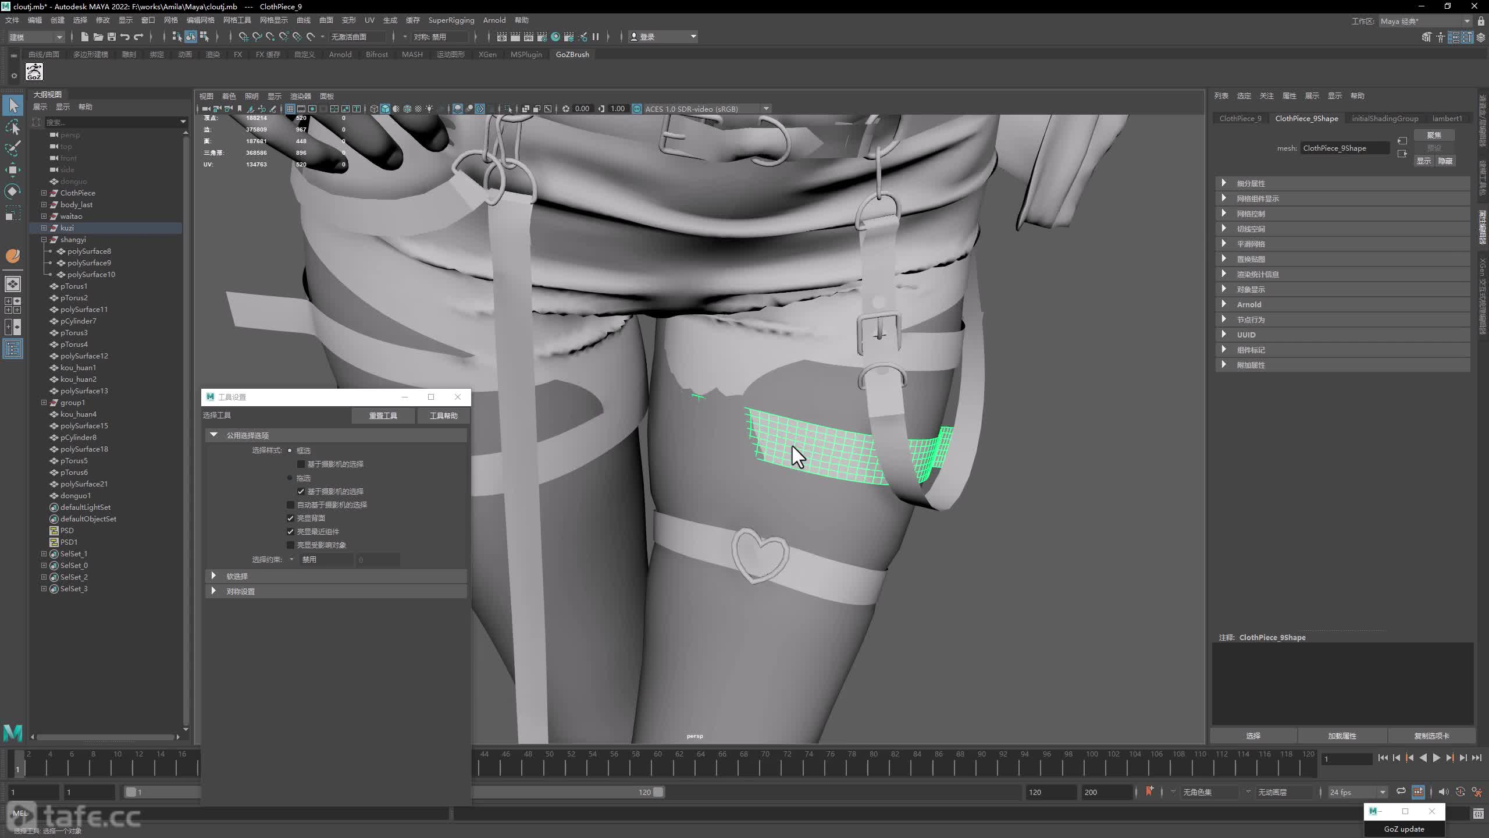Viewport: 1489px width, 838px height.
Task: Select the Rotate tool in toolbox
Action: pyautogui.click(x=13, y=191)
